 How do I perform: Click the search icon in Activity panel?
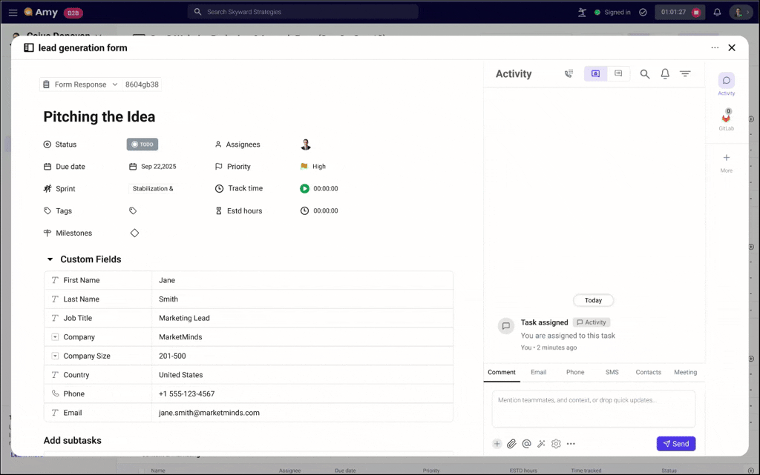644,73
